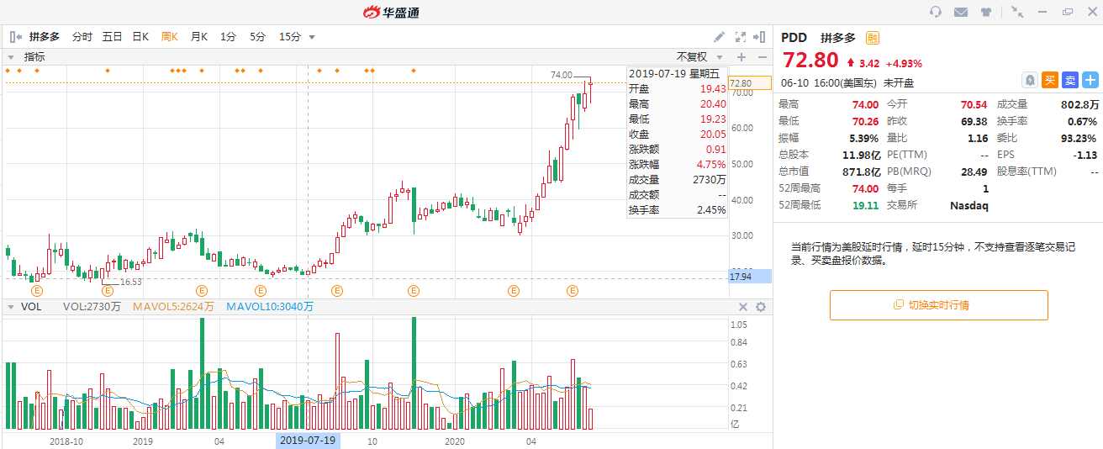Add PDD to watchlist with plus icon
1103x449 pixels.
1090,80
